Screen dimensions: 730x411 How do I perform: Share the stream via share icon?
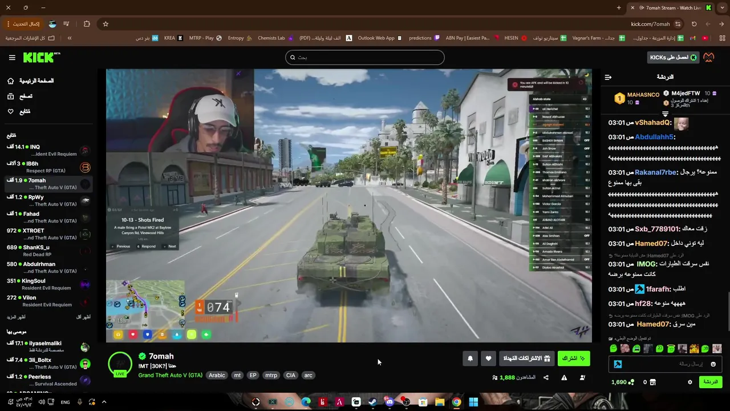546,377
